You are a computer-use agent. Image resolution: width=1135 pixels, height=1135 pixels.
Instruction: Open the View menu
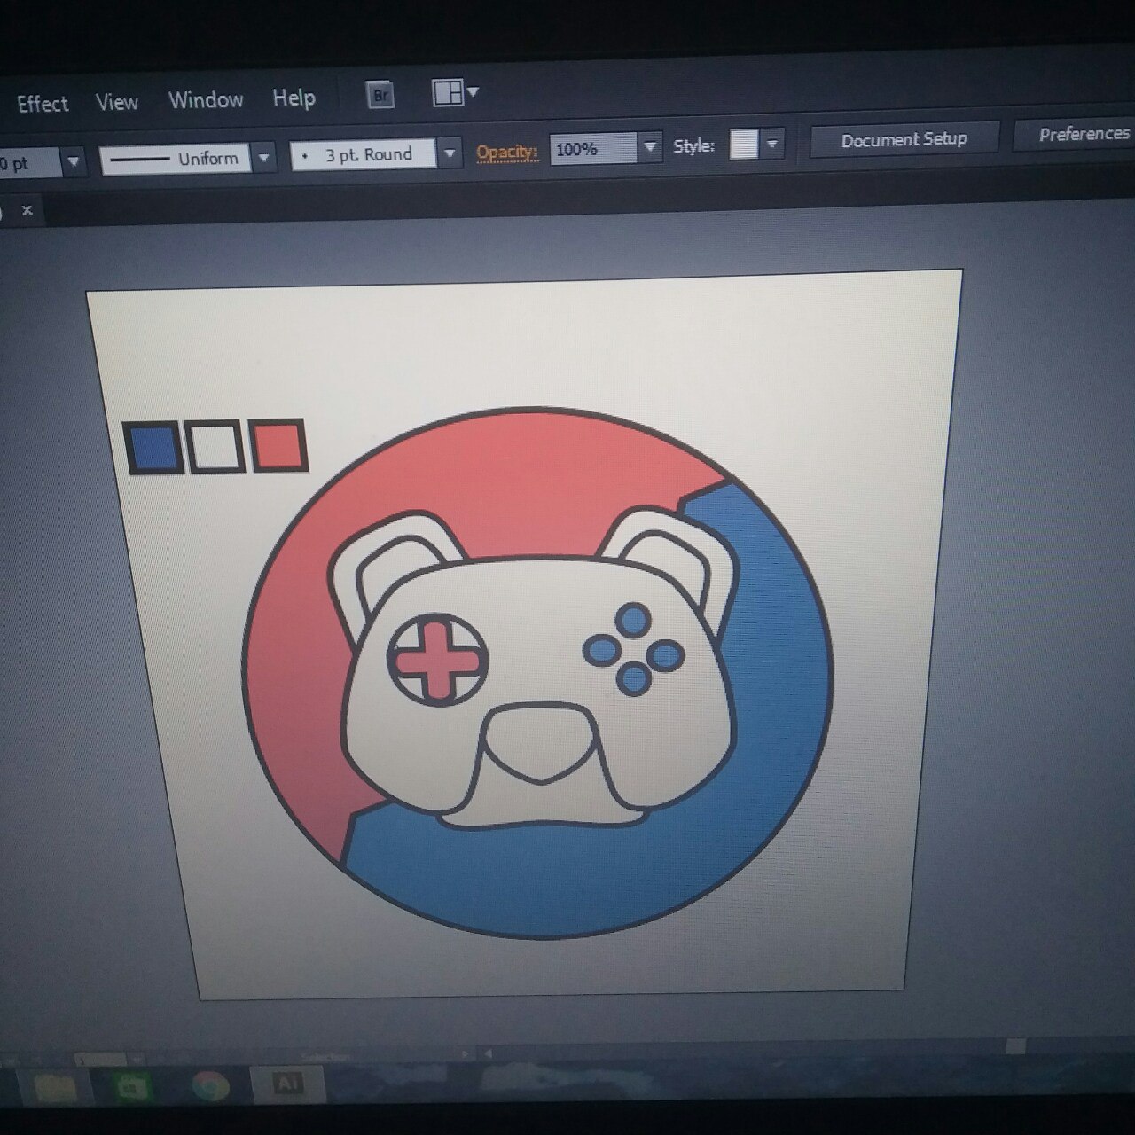coord(116,102)
